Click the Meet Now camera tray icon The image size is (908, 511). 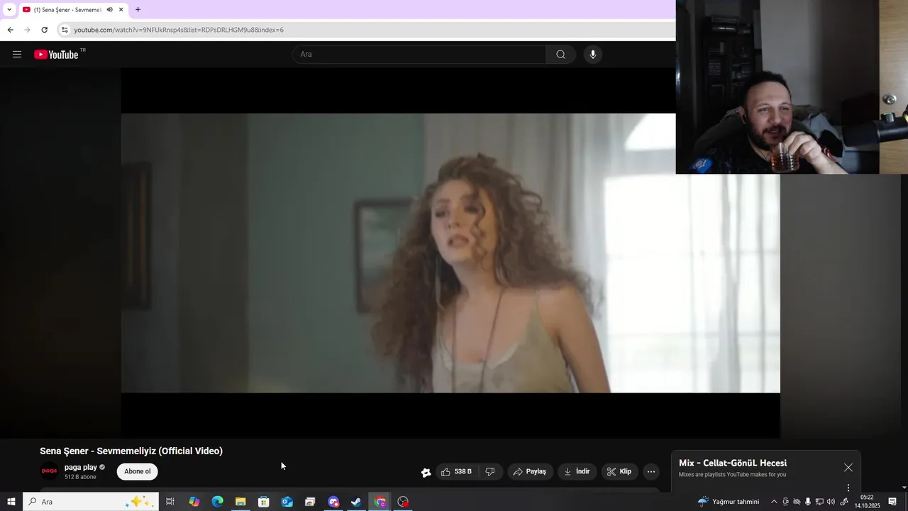(x=785, y=502)
